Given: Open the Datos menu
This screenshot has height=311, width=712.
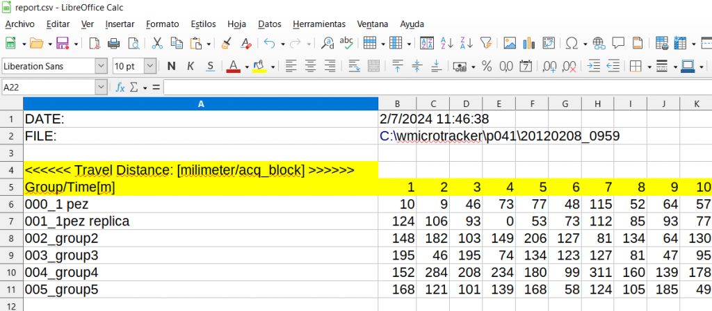Looking at the screenshot, I should pyautogui.click(x=270, y=24).
